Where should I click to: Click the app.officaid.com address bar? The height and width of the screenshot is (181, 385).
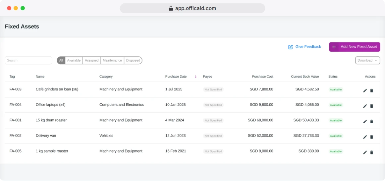[x=192, y=8]
